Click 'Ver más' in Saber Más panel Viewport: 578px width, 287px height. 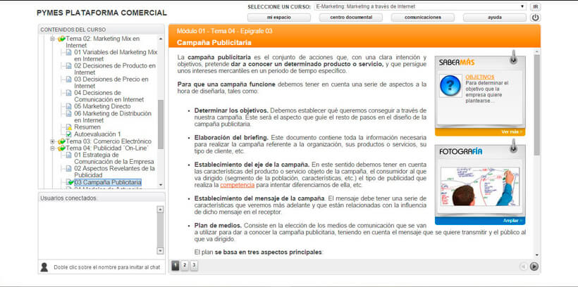[x=512, y=132]
